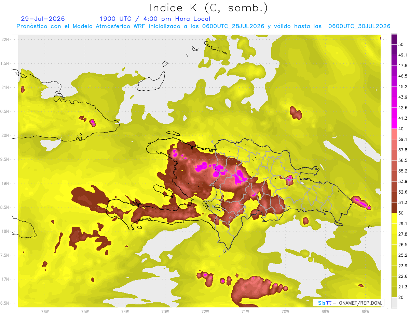This screenshot has width=410, height=316.
Task: Click the colorbar label "49.1"
Action: [403, 55]
